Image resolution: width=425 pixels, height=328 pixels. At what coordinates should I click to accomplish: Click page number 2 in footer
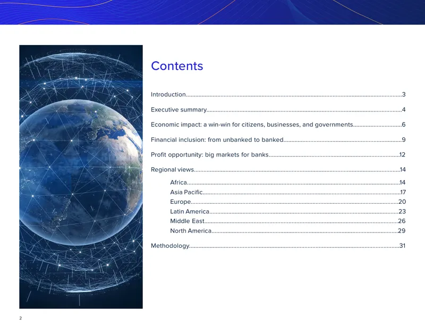[x=21, y=318]
